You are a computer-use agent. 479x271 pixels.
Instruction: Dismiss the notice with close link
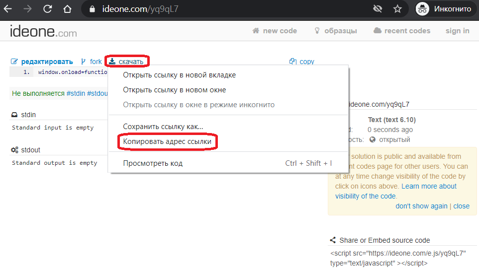pos(461,206)
